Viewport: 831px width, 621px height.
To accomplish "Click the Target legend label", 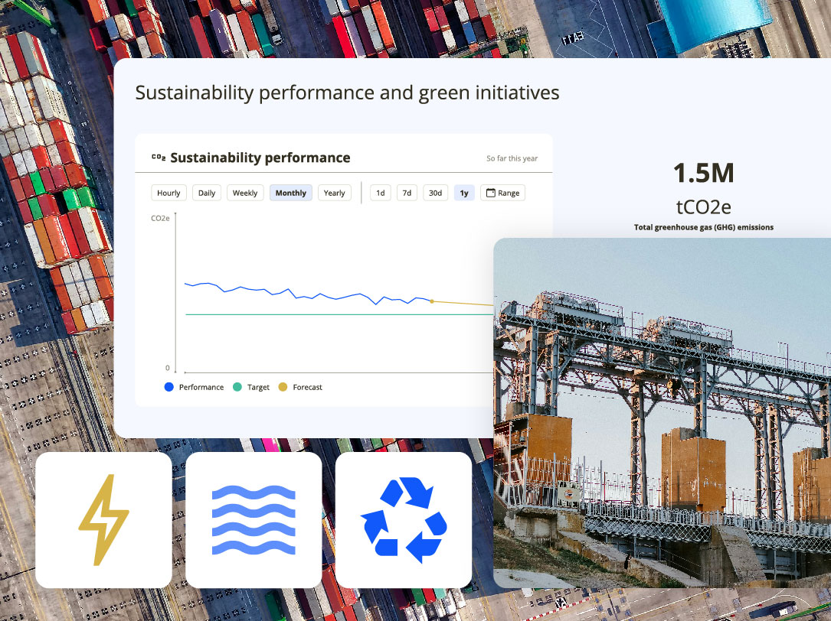I will pyautogui.click(x=259, y=387).
